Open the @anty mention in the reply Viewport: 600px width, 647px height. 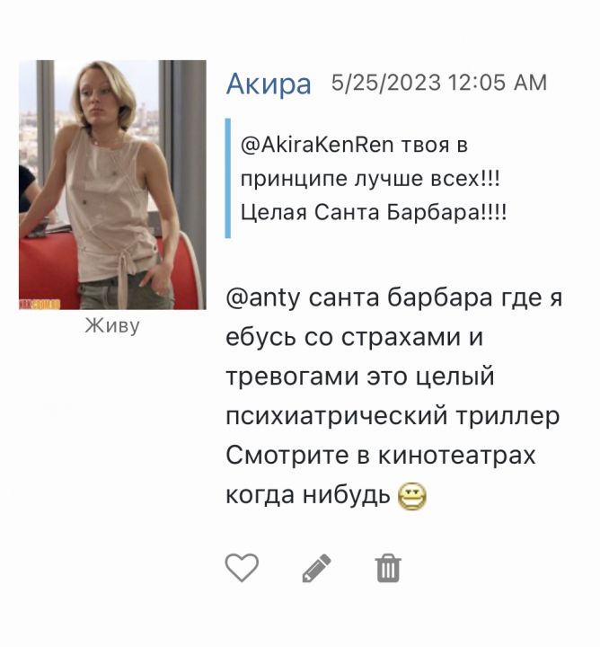click(x=263, y=298)
